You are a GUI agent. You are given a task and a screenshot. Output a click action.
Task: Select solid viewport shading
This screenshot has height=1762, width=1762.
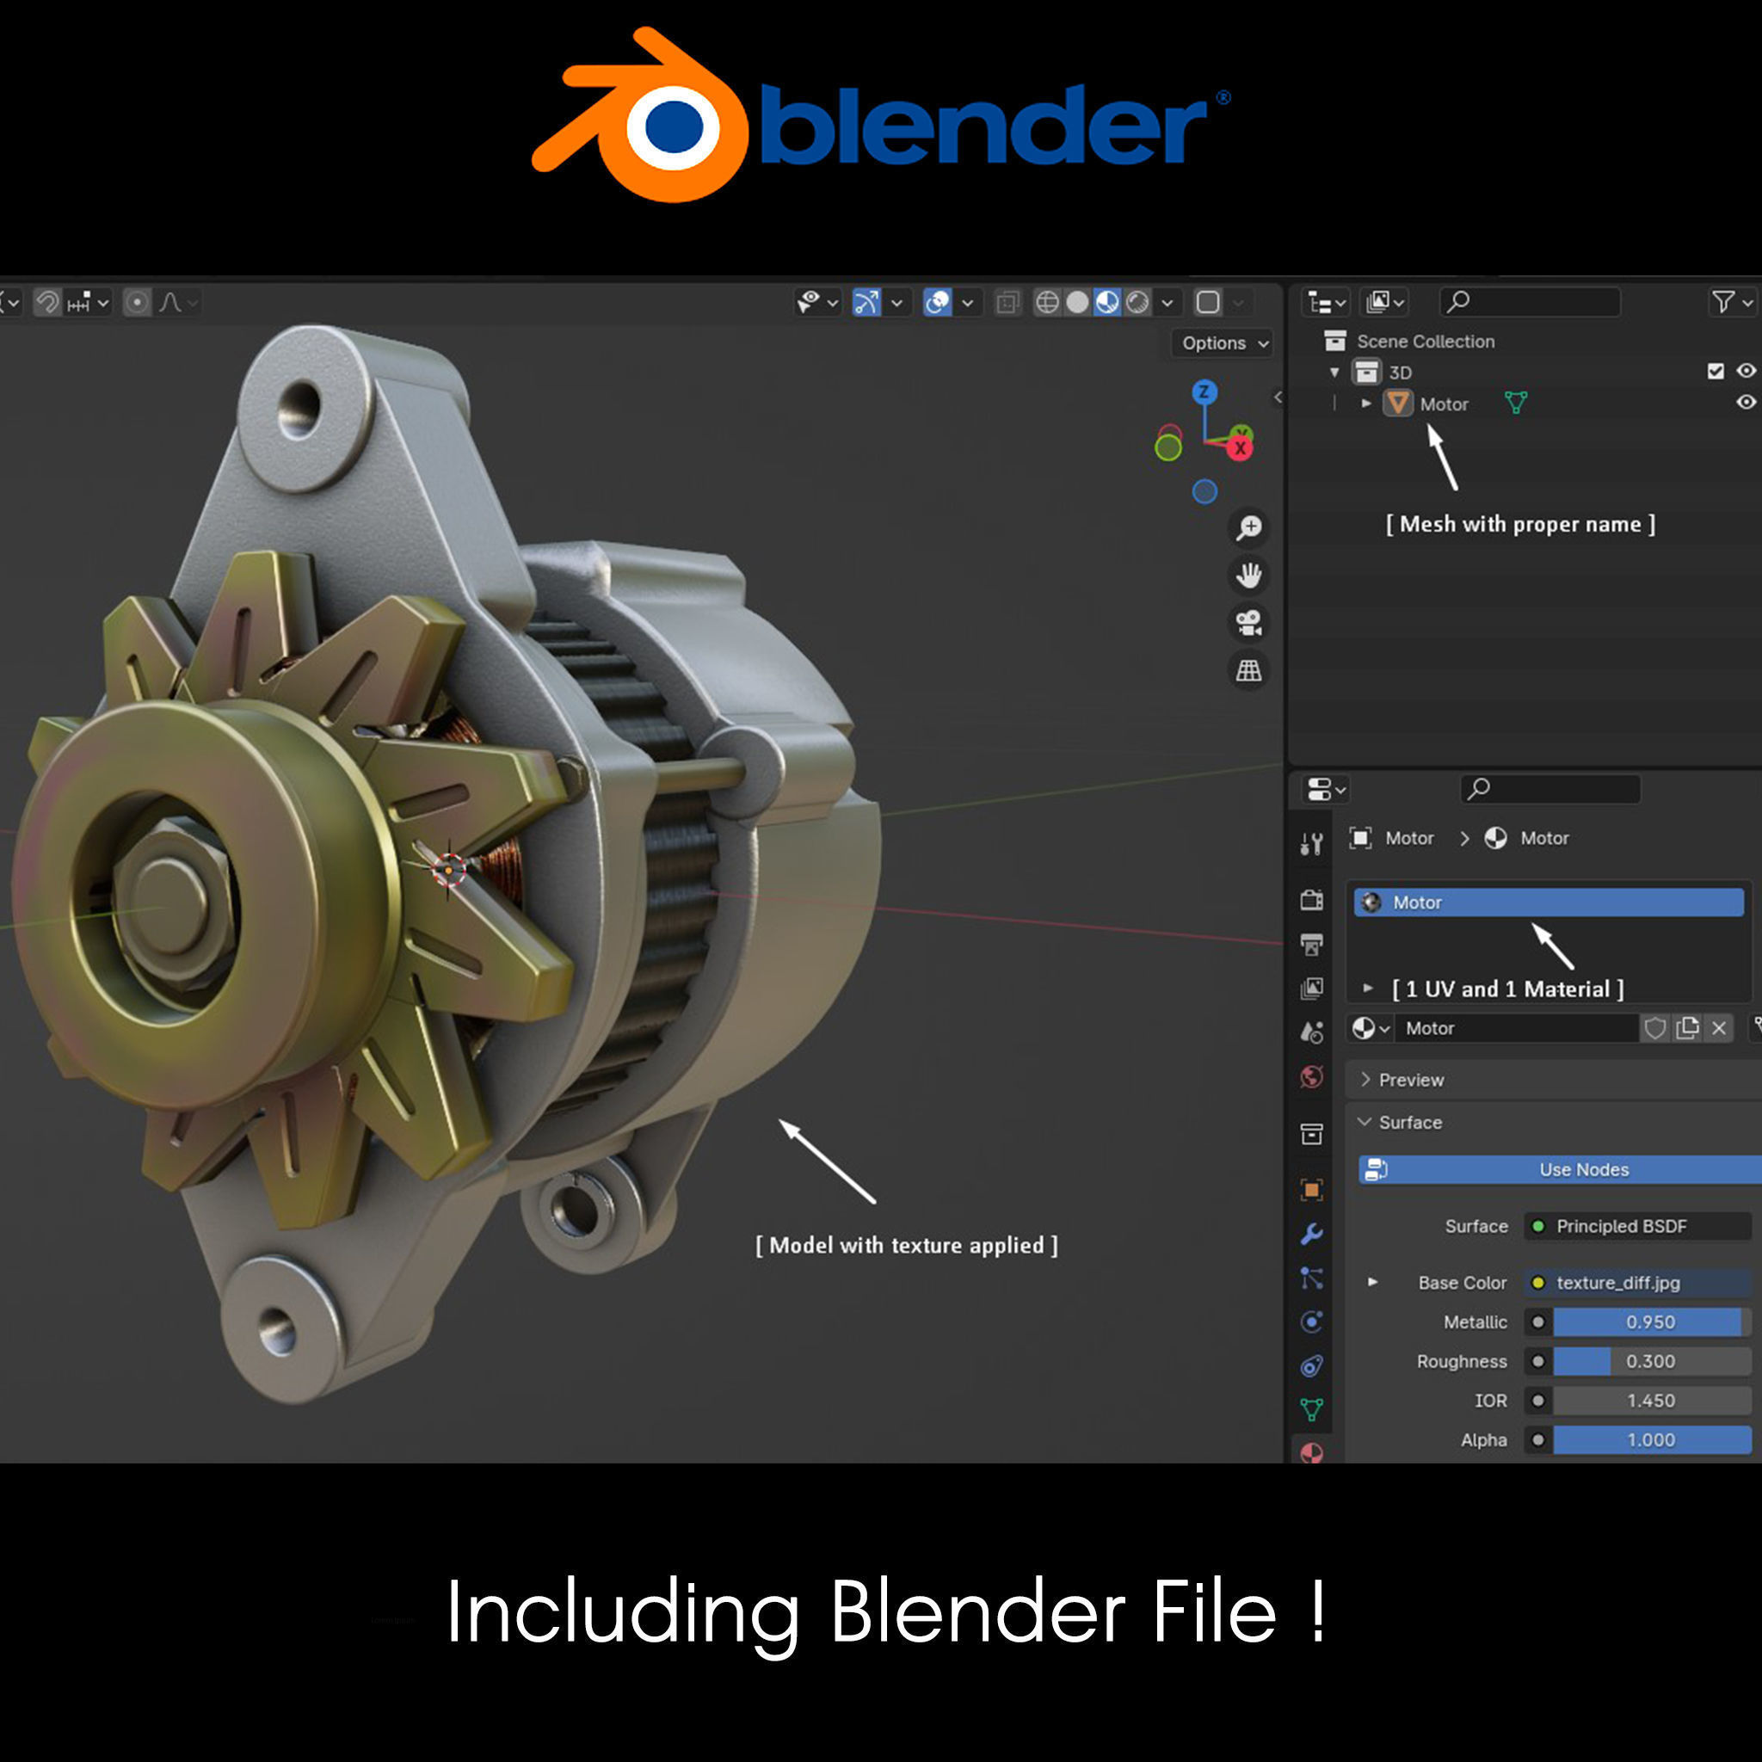(1077, 302)
